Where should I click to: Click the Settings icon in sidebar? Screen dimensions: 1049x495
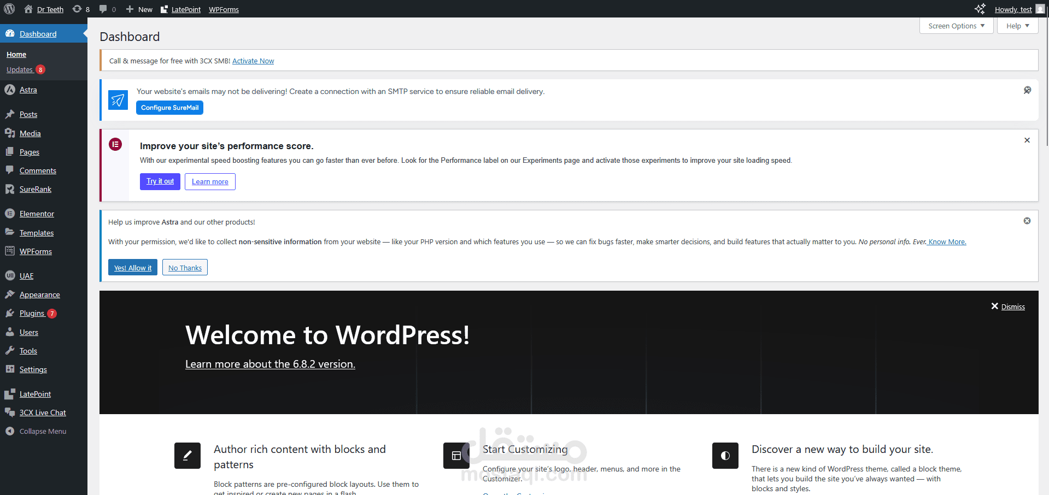(10, 369)
